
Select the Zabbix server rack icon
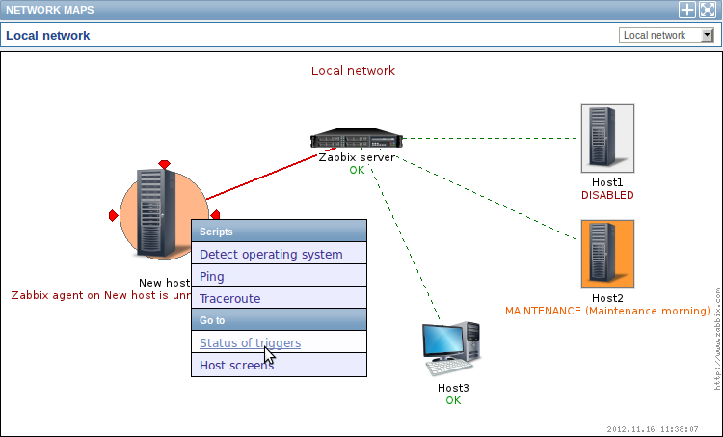(x=357, y=138)
